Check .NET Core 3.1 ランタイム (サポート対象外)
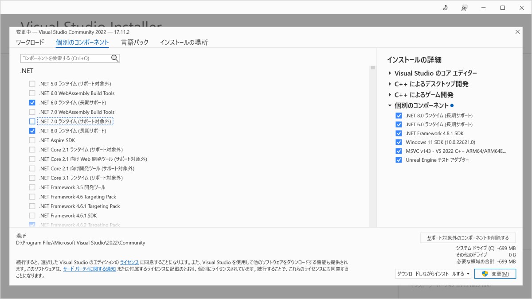The height and width of the screenshot is (299, 532). coord(32,178)
